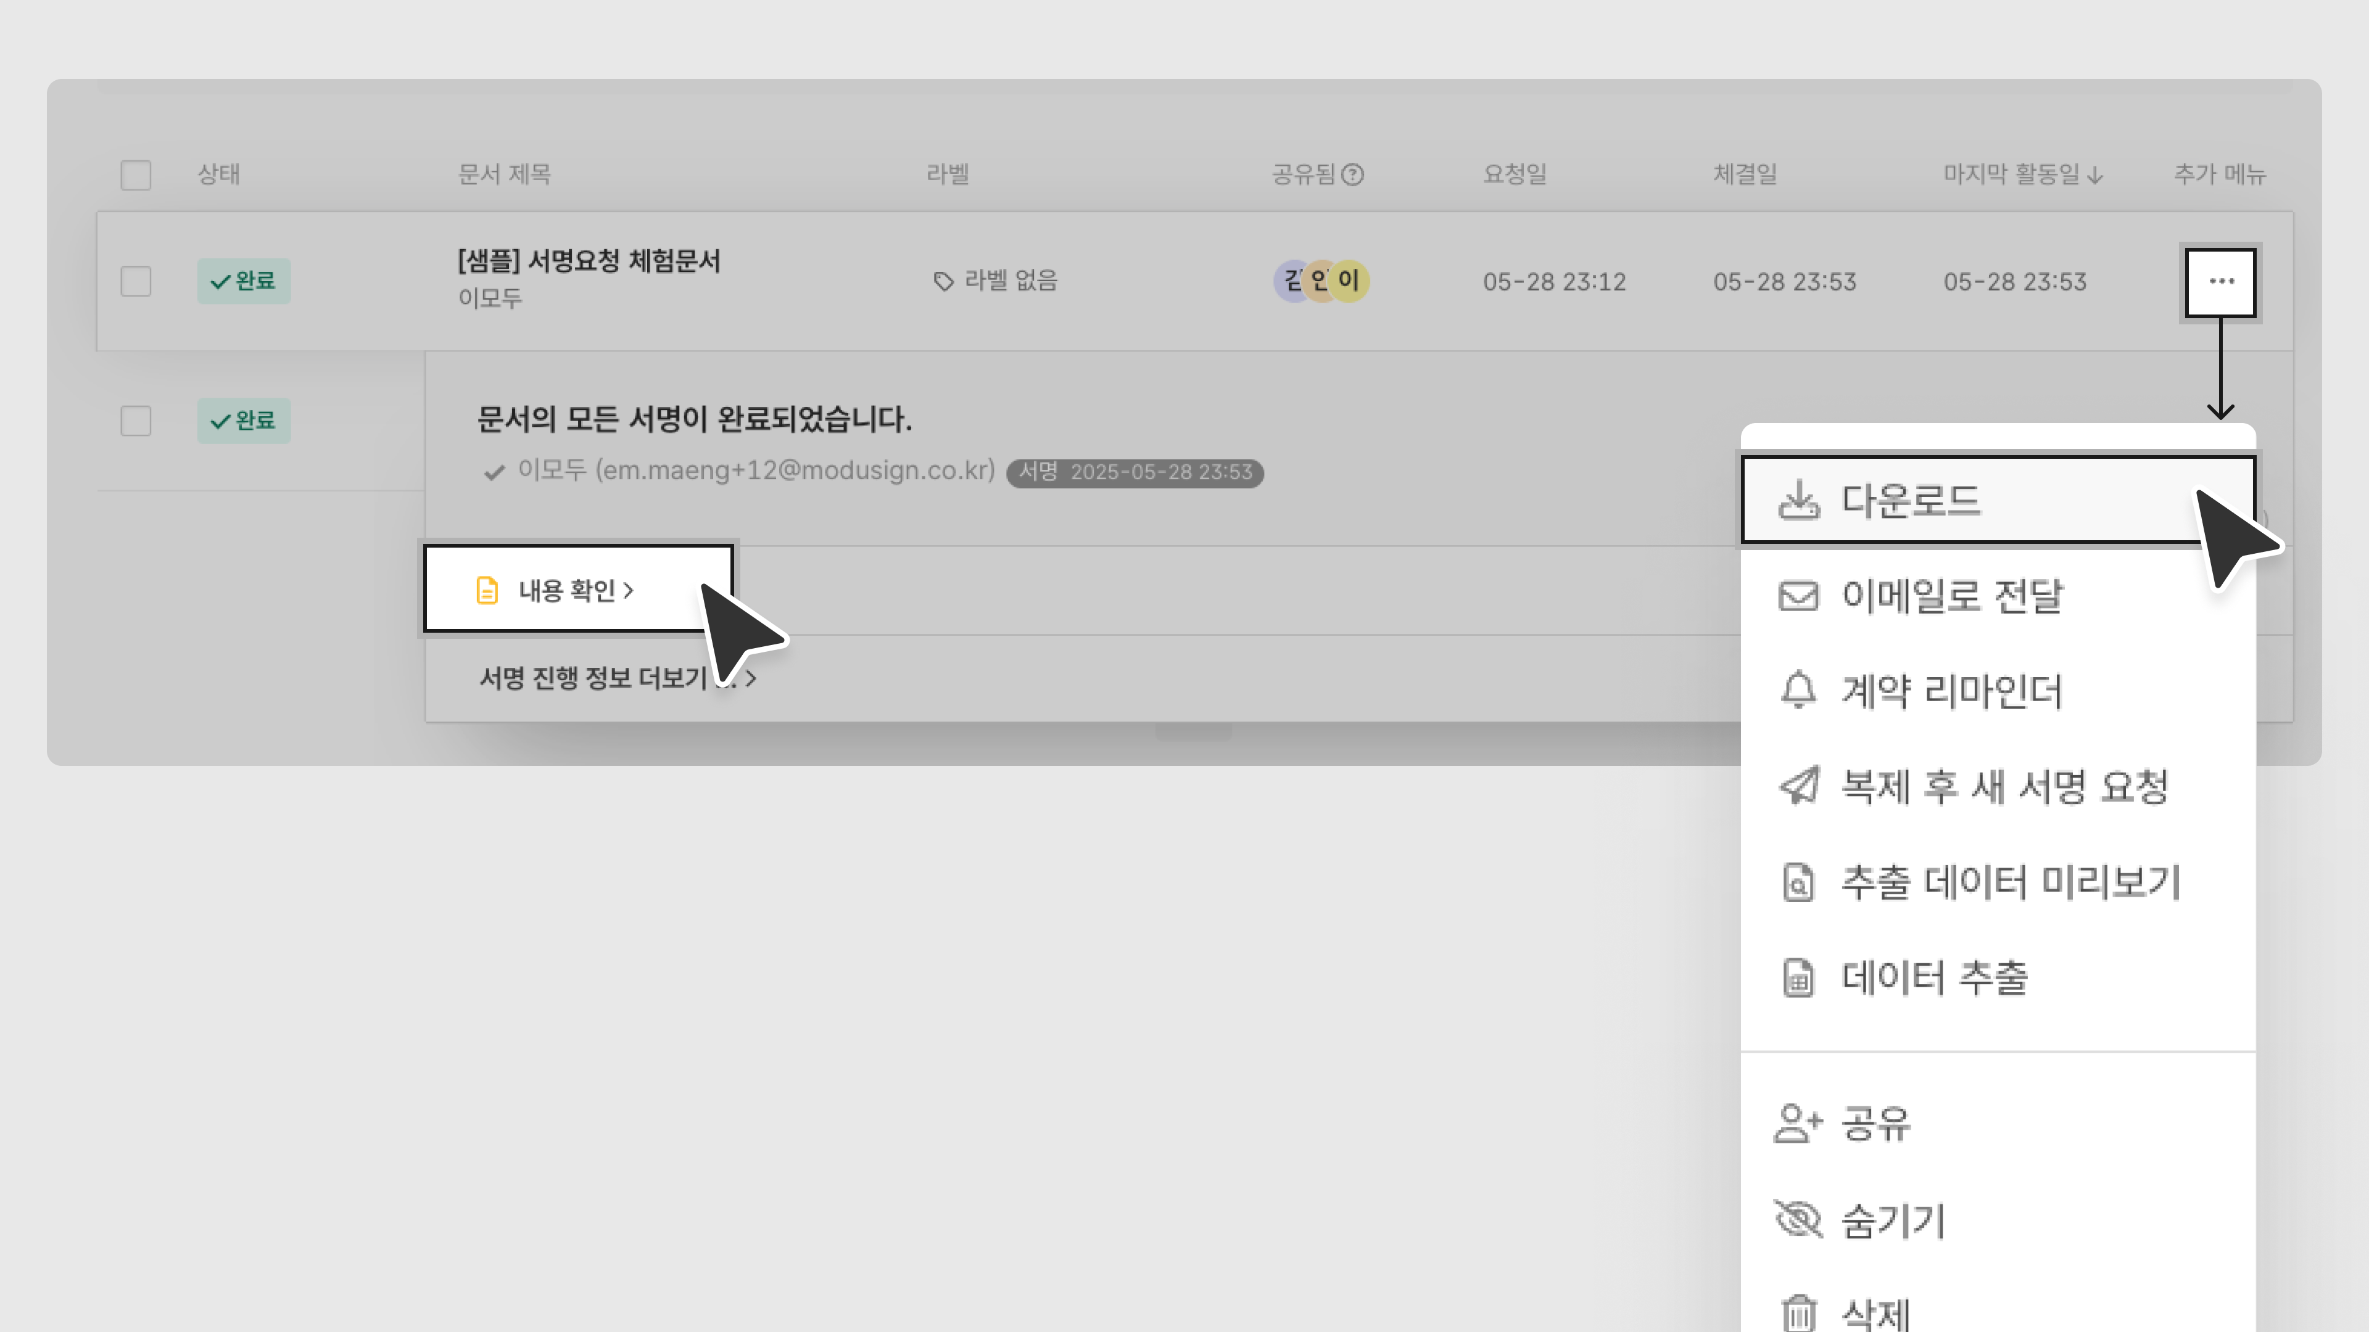Screen dimensions: 2369x1332
Task: Click the 데이터 추출 spreadsheet icon
Action: (1798, 977)
